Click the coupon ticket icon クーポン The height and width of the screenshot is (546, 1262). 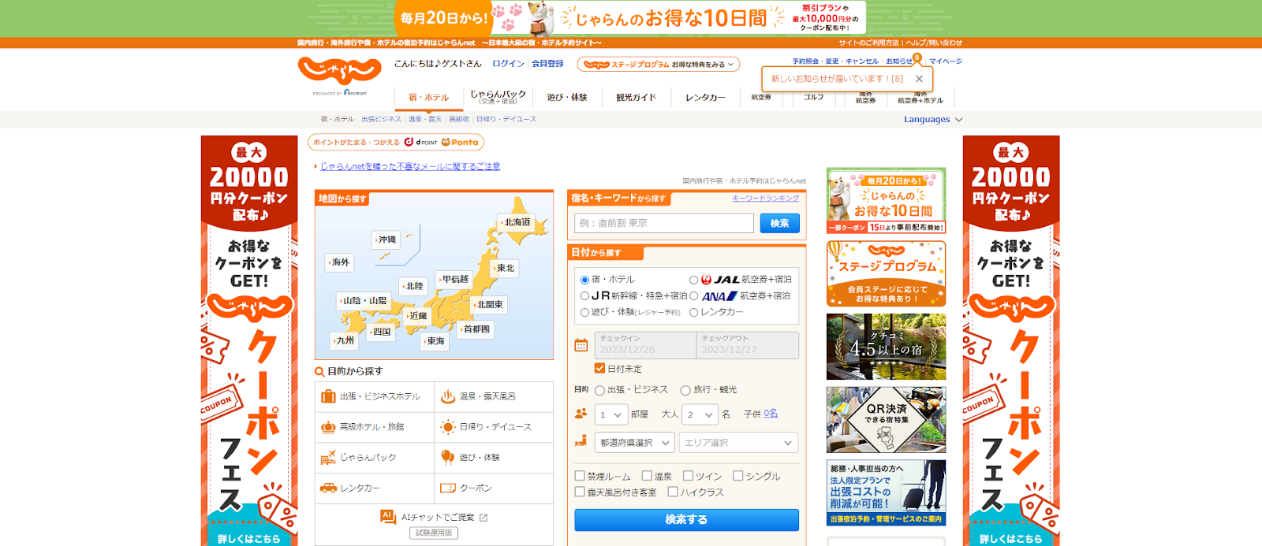(447, 488)
